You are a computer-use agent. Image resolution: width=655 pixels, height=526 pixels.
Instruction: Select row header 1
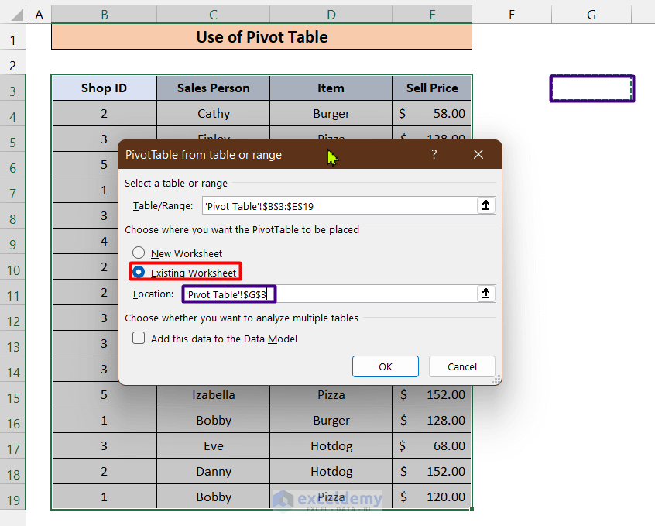[x=13, y=37]
